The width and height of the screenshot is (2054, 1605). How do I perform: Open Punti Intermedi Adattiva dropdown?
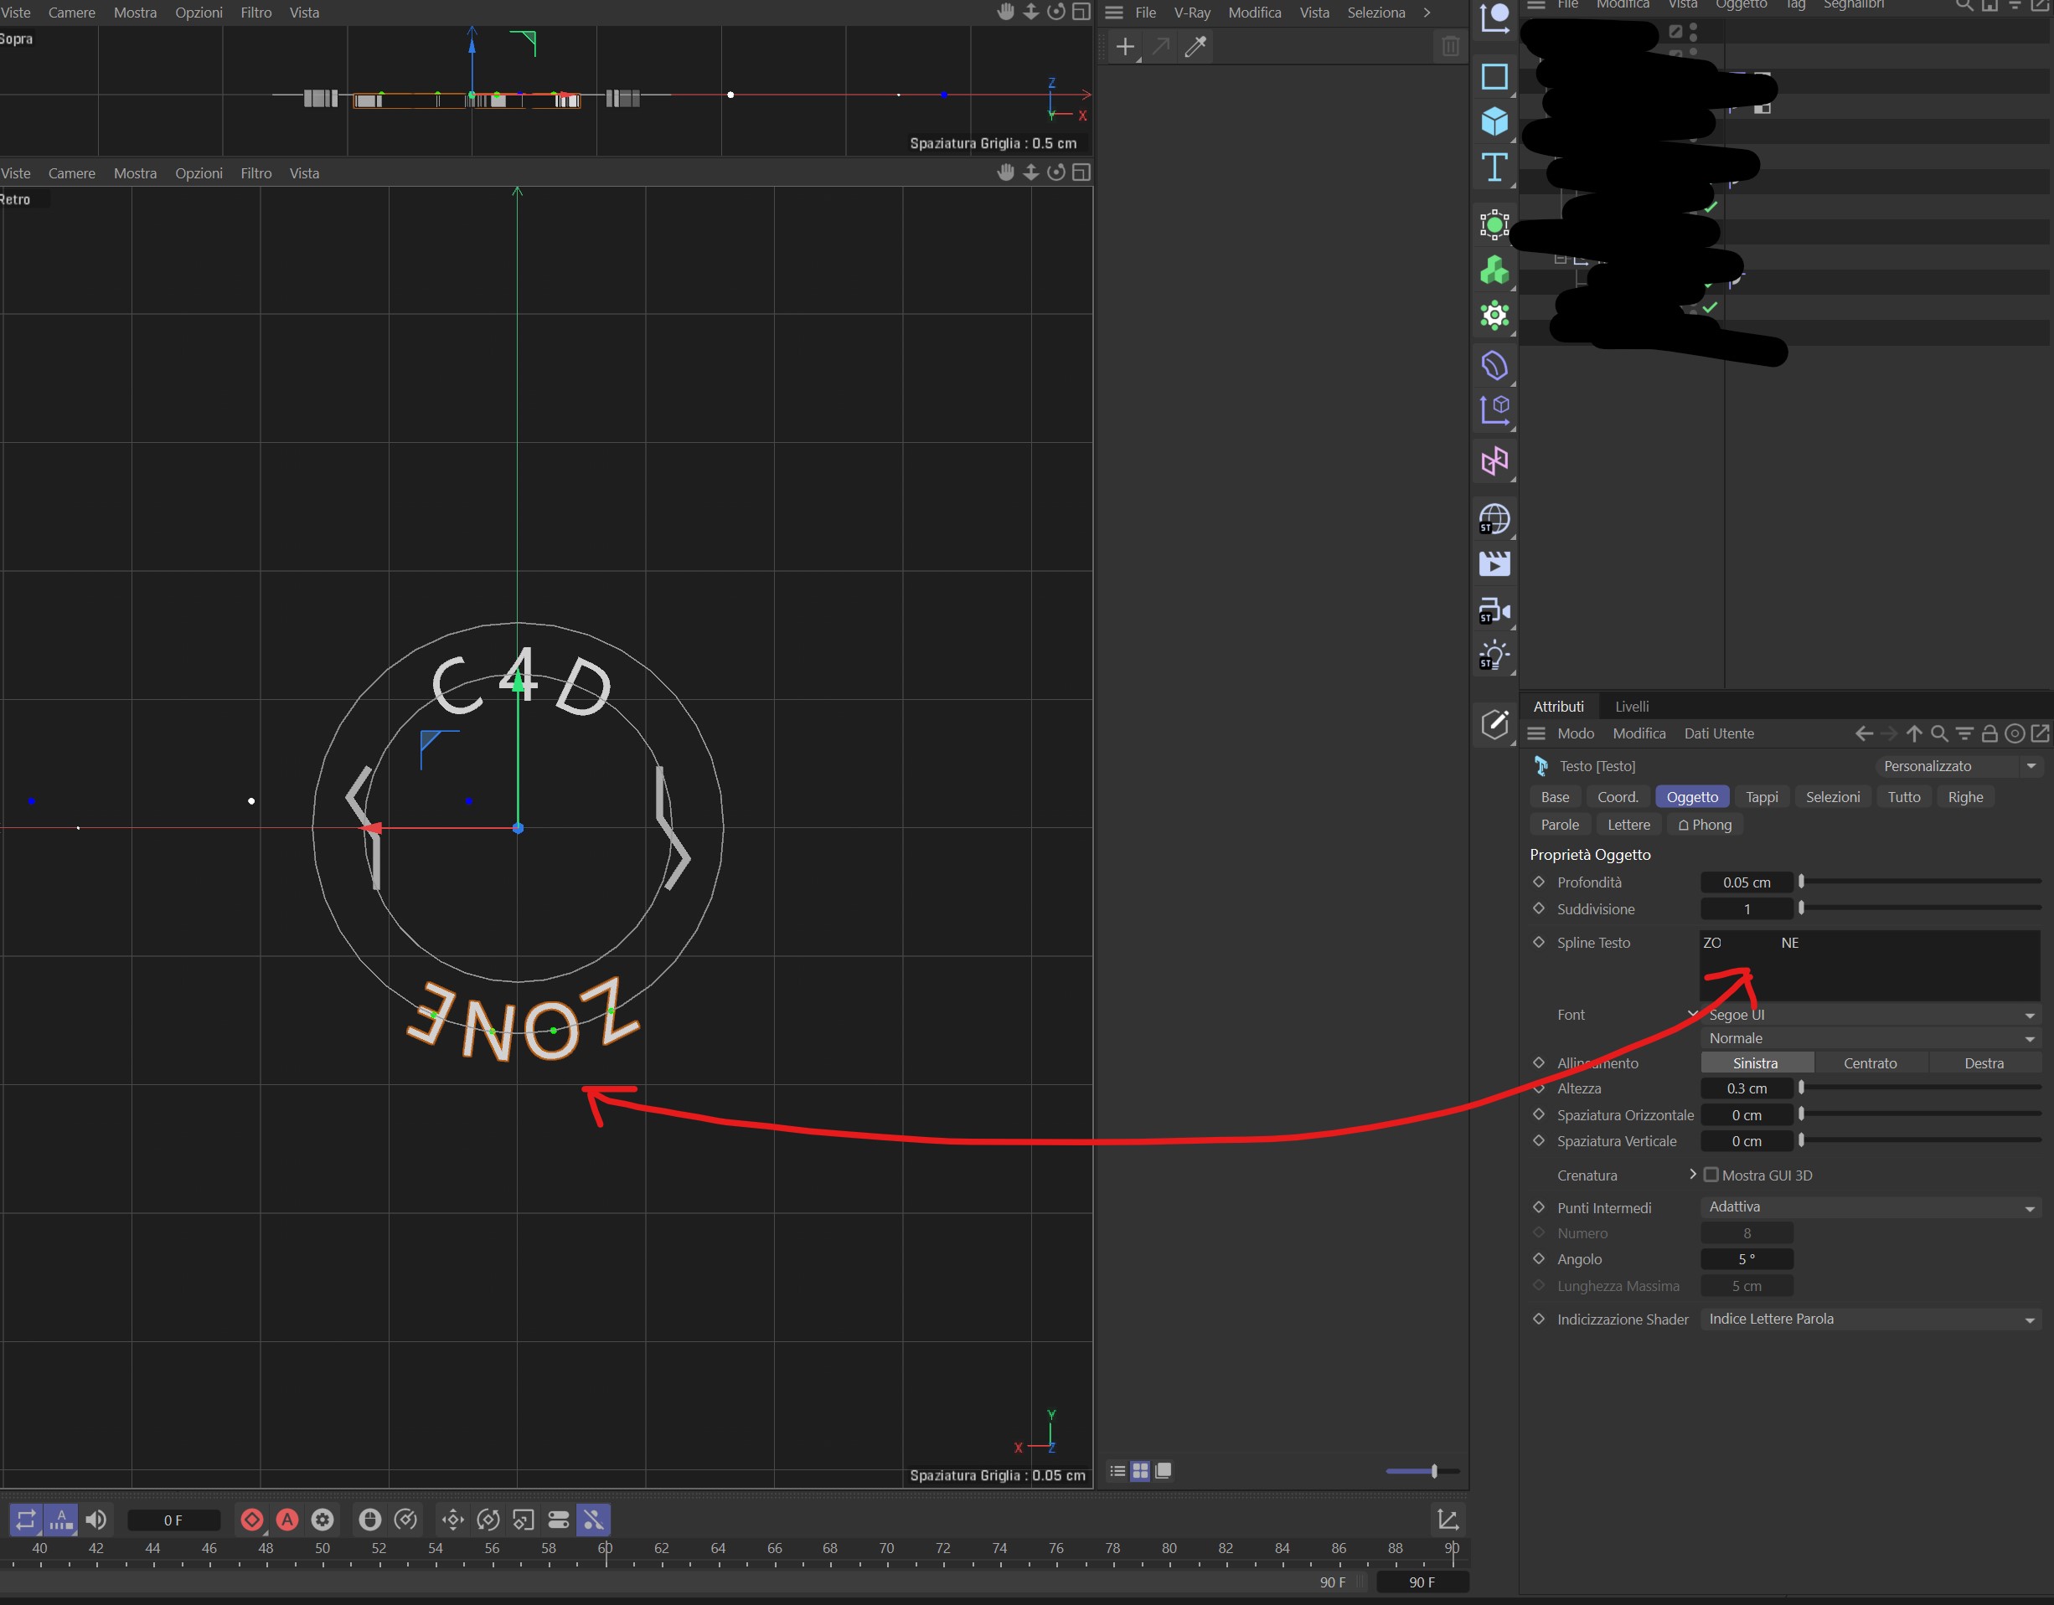(1870, 1206)
